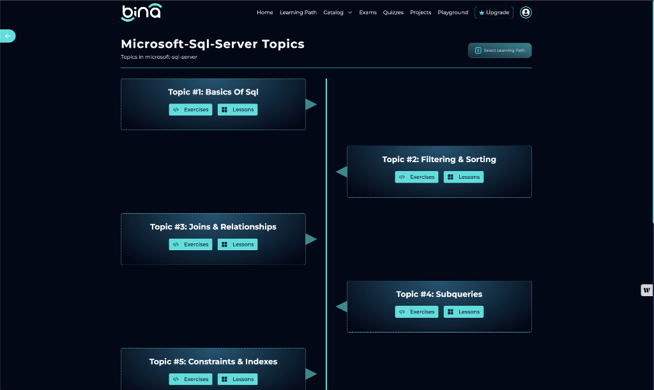The width and height of the screenshot is (654, 390).
Task: Open Exercises for Topic #4 Subqueries
Action: (416, 311)
